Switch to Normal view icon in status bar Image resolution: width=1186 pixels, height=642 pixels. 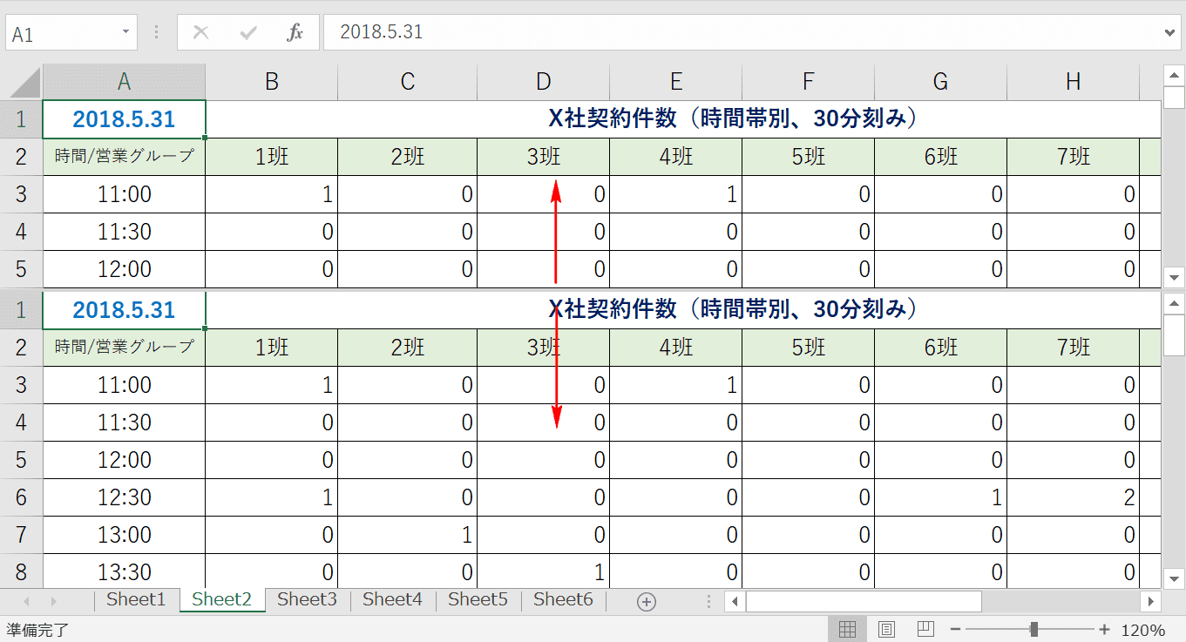[x=847, y=630]
